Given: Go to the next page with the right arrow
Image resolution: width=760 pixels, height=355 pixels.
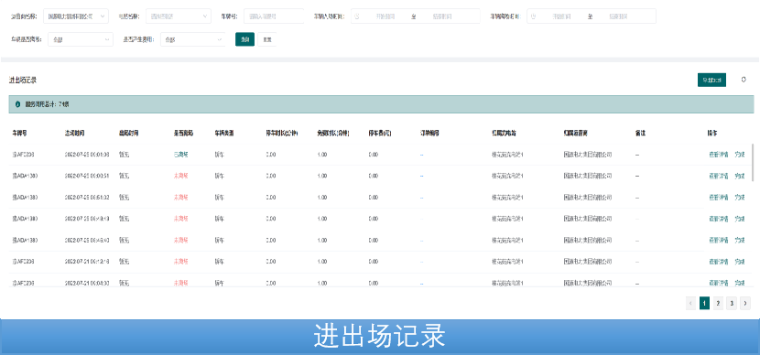Looking at the screenshot, I should pos(745,304).
